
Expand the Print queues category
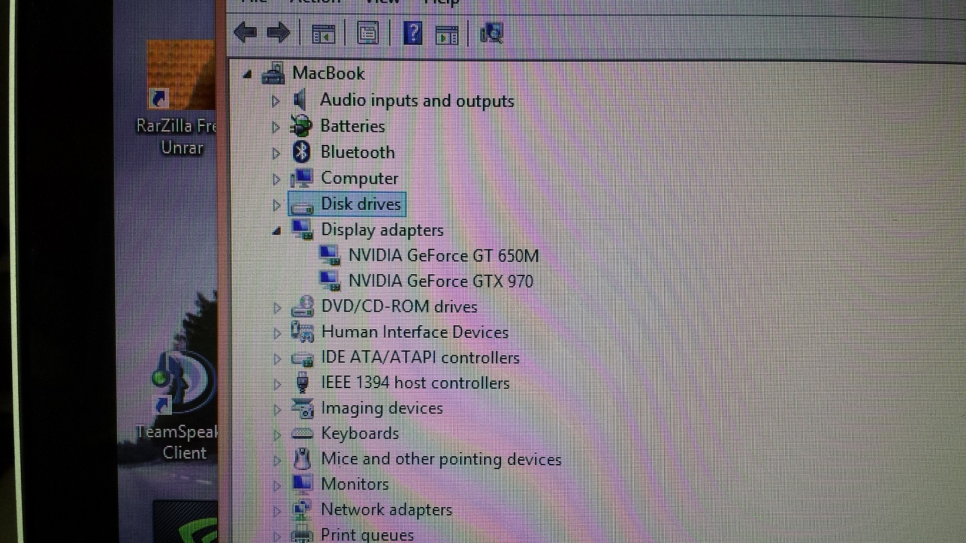(276, 536)
